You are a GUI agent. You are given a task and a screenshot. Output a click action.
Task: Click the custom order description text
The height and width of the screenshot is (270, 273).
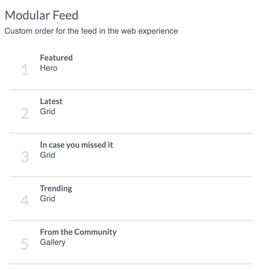click(91, 31)
